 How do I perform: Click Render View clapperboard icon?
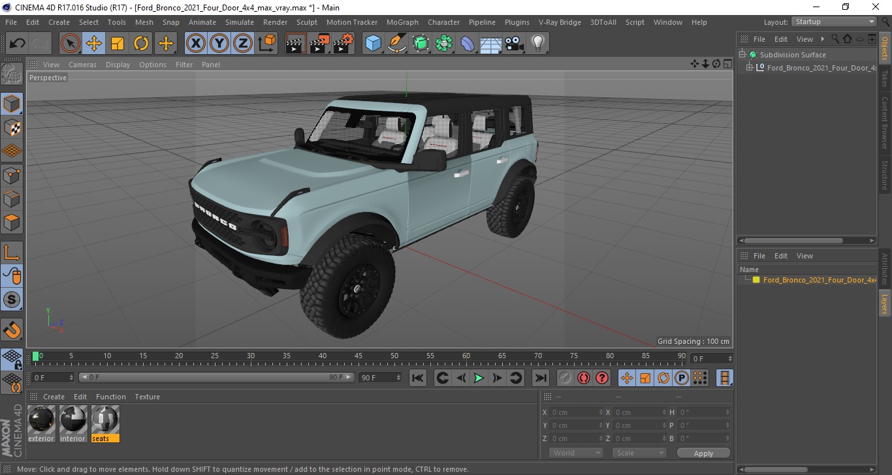[296, 44]
